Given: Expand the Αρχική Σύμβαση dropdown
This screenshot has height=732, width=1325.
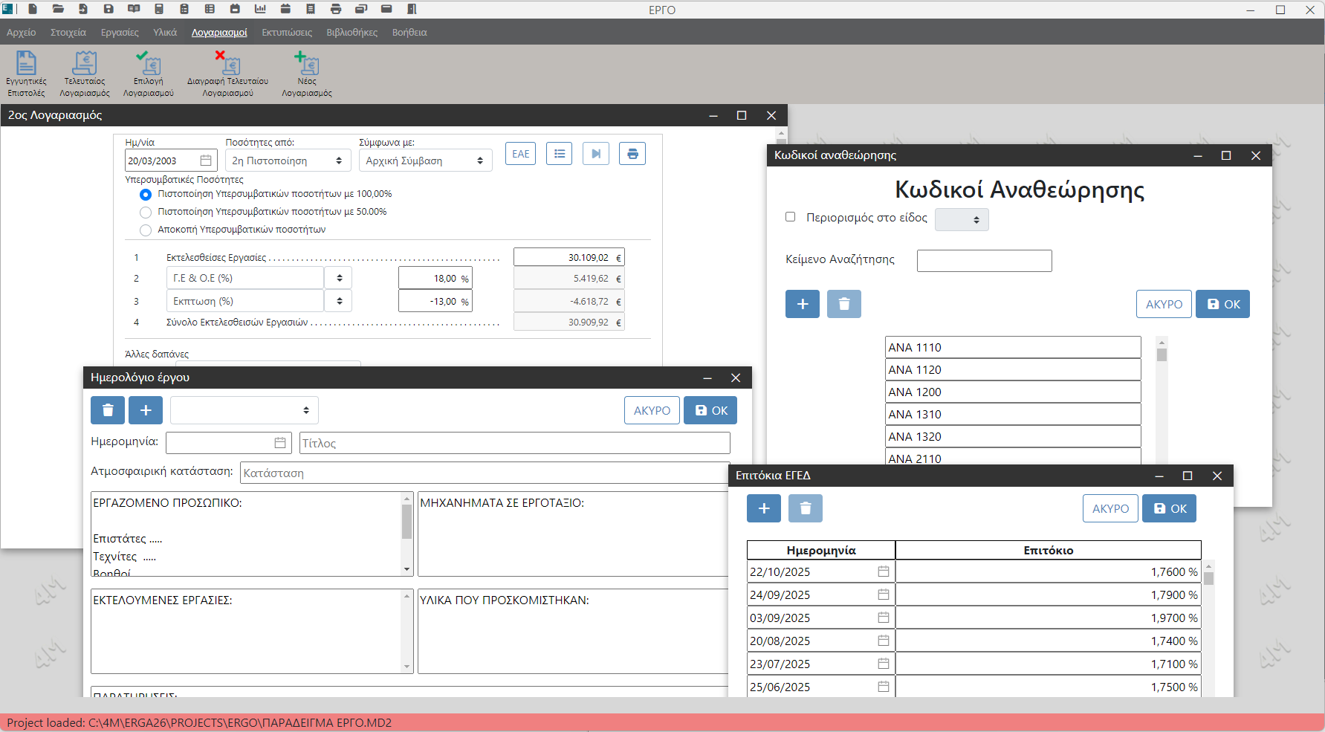Looking at the screenshot, I should [x=425, y=161].
